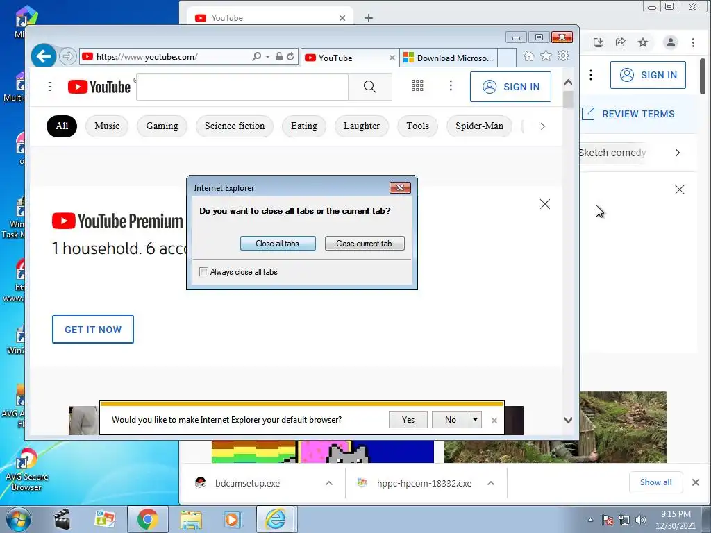Open a new Chrome tab with plus
This screenshot has height=533, width=711.
point(369,18)
